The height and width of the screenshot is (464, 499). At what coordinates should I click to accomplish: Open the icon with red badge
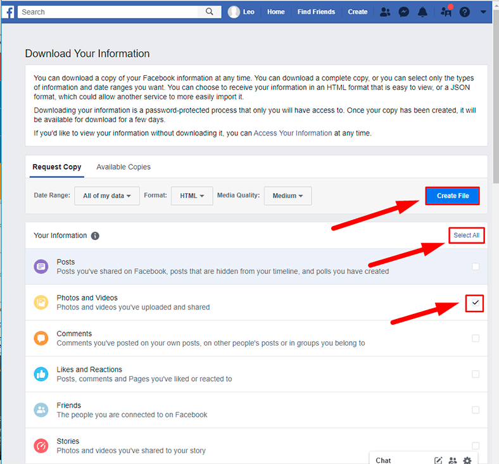point(446,11)
